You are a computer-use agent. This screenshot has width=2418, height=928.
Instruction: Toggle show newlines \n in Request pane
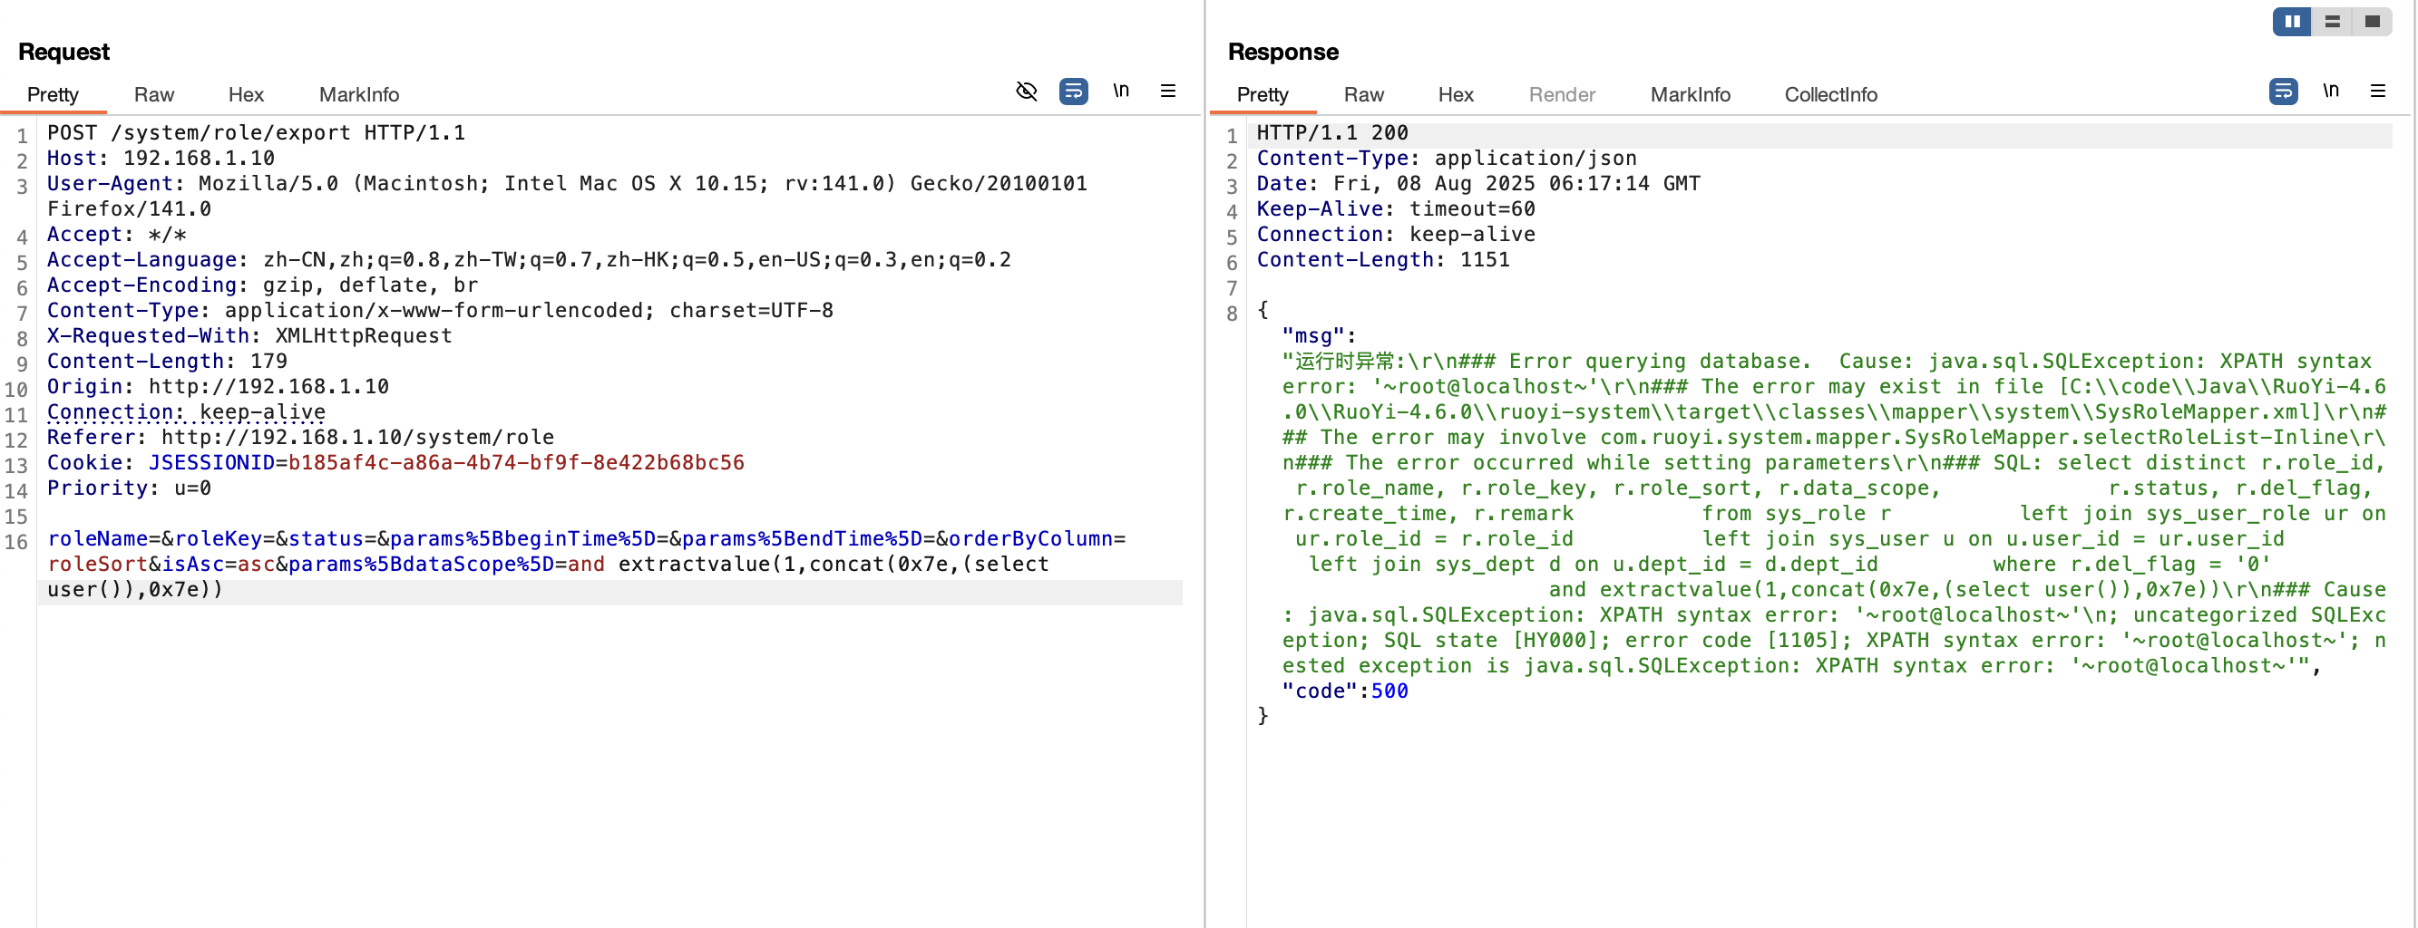click(x=1121, y=91)
